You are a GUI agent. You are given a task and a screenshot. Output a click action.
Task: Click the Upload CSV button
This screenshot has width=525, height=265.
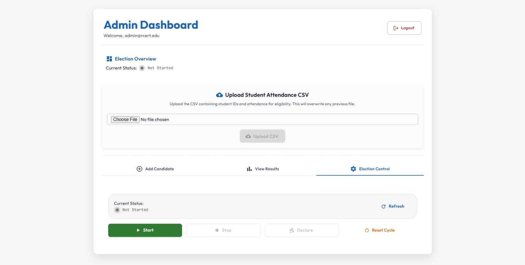pyautogui.click(x=262, y=136)
